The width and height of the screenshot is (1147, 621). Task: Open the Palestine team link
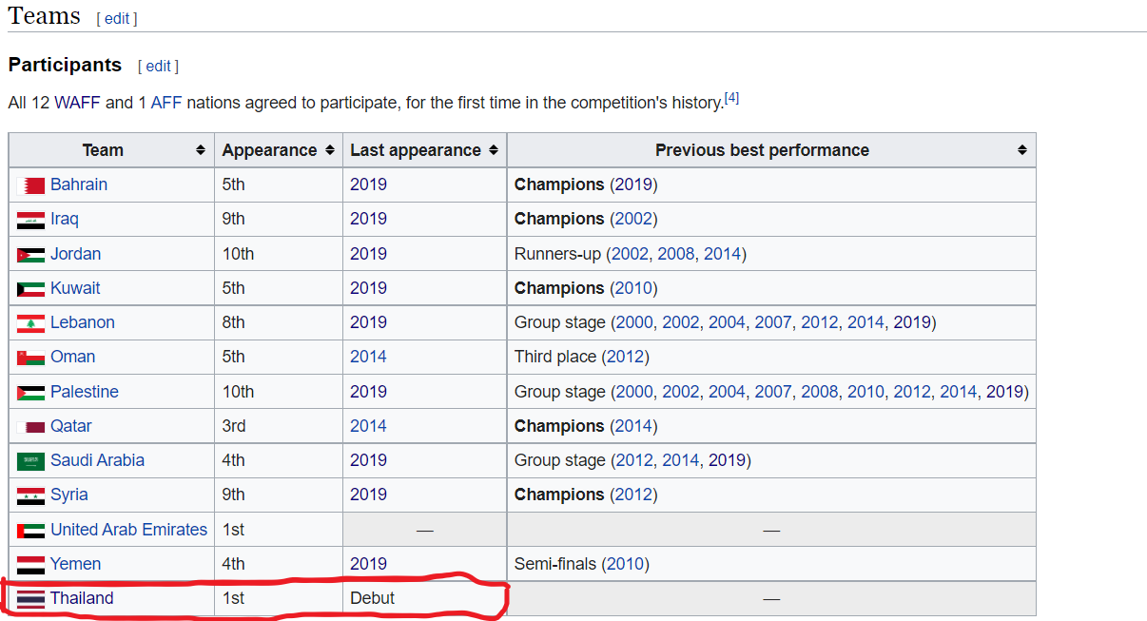coord(85,392)
